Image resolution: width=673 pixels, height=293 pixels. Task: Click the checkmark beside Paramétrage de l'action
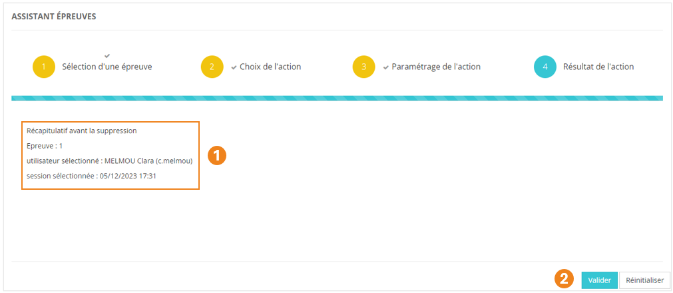tap(386, 67)
